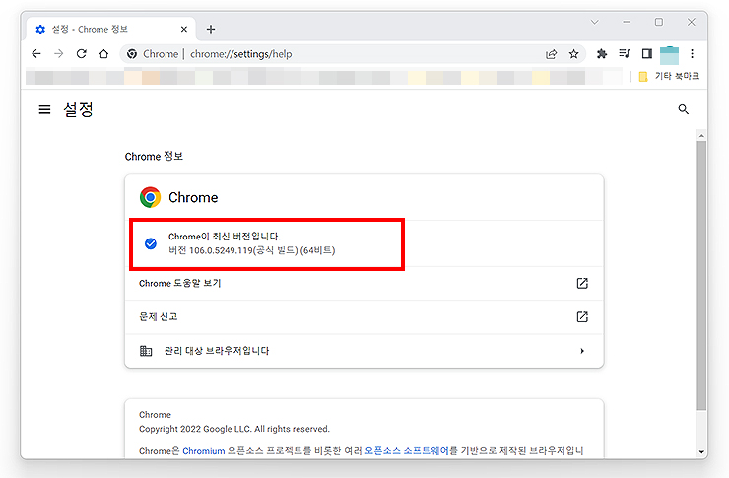This screenshot has width=729, height=478.
Task: Click the 설정 page title
Action: (x=78, y=109)
